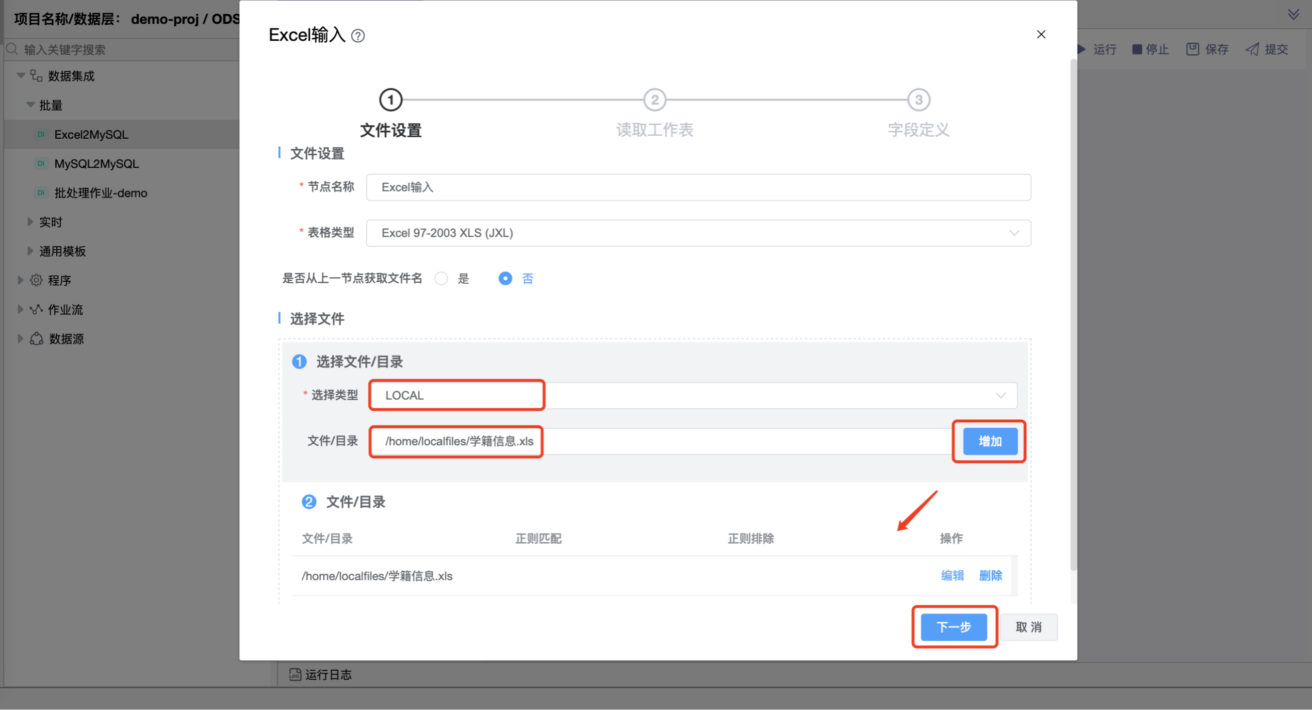This screenshot has width=1312, height=710.
Task: Expand the 实时 tree node
Action: (30, 222)
